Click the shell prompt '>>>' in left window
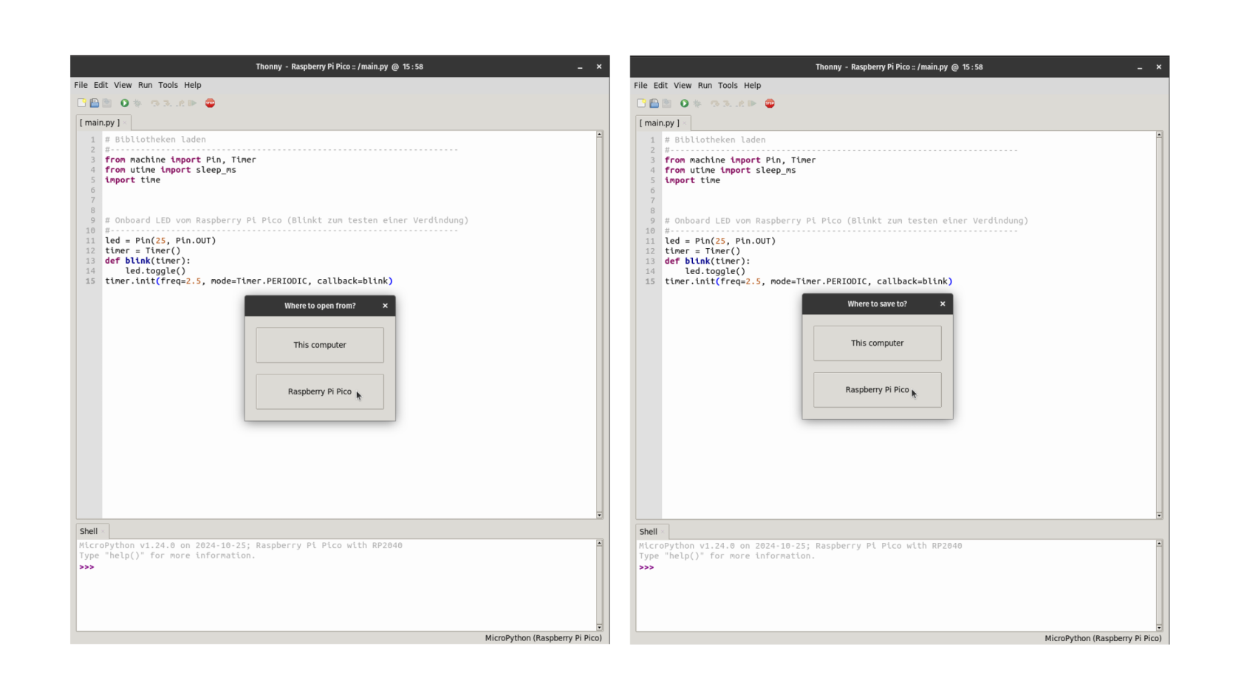Screen dimensions: 1241x698 pyautogui.click(x=87, y=567)
